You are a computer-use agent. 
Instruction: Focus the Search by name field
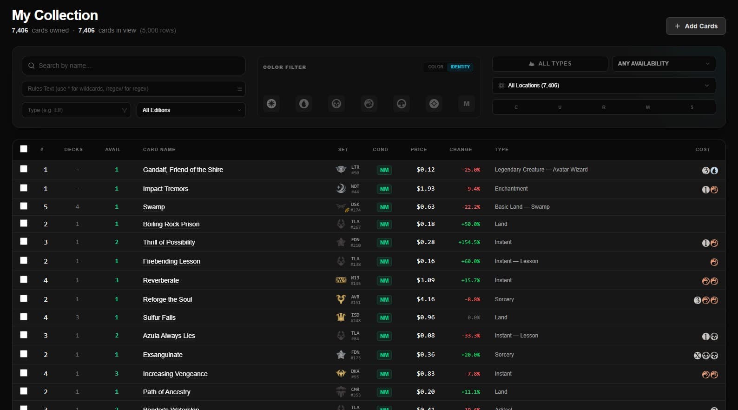134,66
